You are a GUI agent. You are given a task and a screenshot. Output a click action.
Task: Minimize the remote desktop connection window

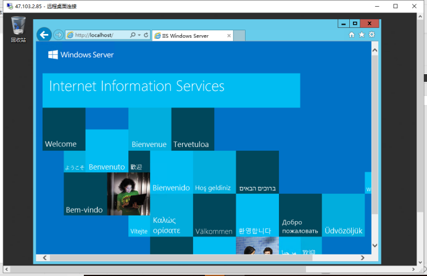tap(377, 6)
